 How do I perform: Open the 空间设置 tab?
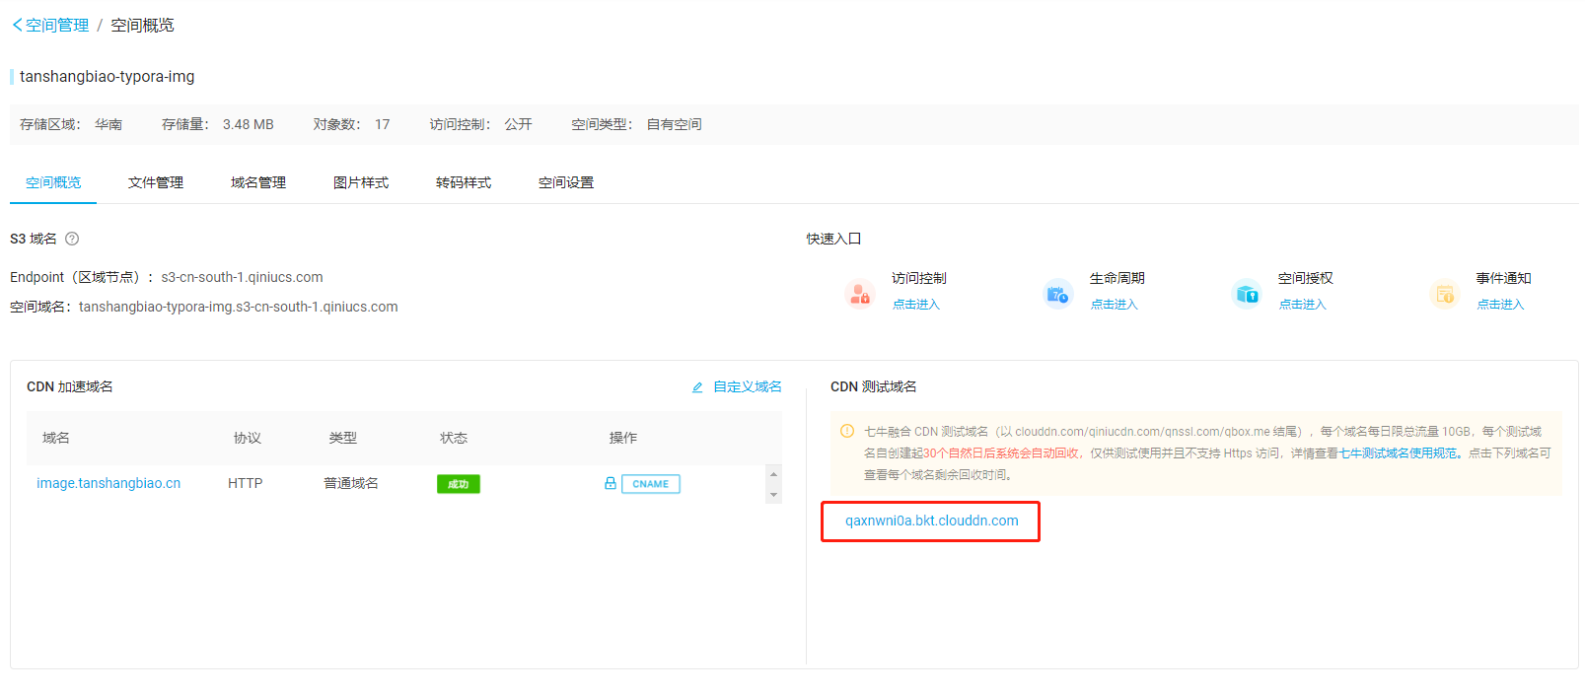click(x=566, y=182)
